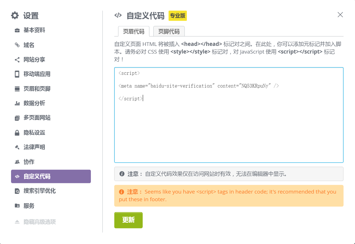The width and height of the screenshot is (355, 244).
Task: Click the pages icon beside 多页面网站
Action: click(17, 118)
